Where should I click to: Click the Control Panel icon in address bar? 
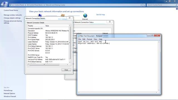coord(11,5)
